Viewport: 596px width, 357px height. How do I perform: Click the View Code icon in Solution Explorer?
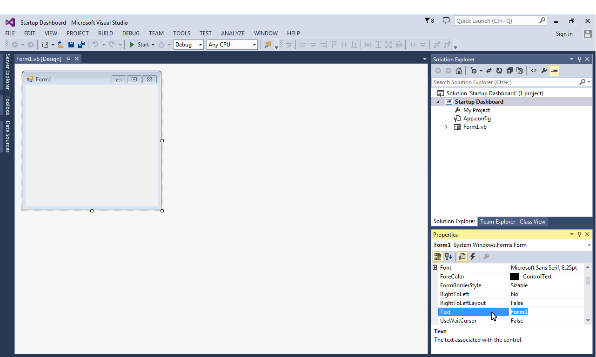click(534, 71)
